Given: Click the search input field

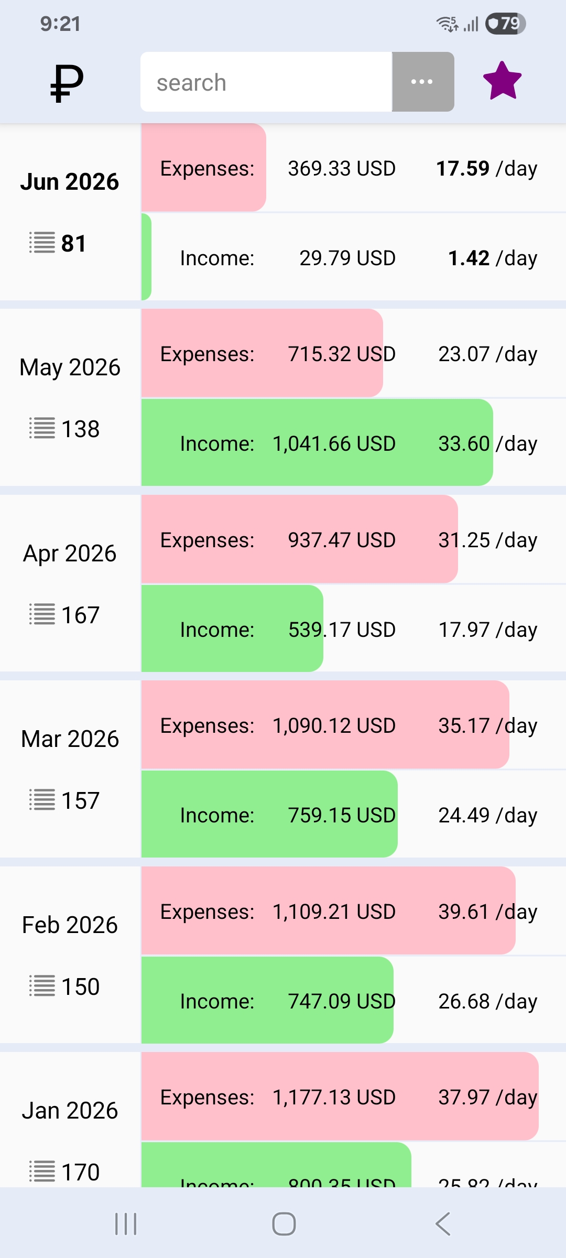Looking at the screenshot, I should pos(266,82).
